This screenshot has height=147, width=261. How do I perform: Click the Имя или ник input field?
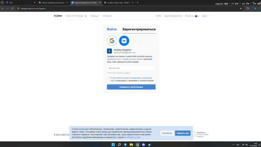point(131,68)
